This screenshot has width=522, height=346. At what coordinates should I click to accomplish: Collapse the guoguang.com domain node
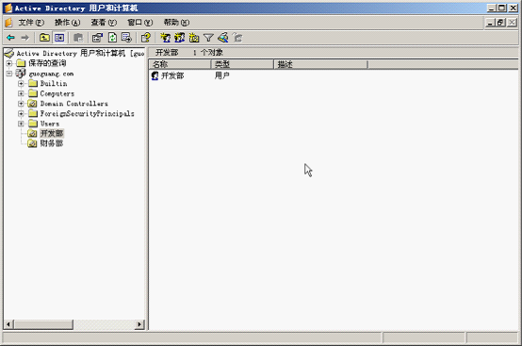[9, 74]
